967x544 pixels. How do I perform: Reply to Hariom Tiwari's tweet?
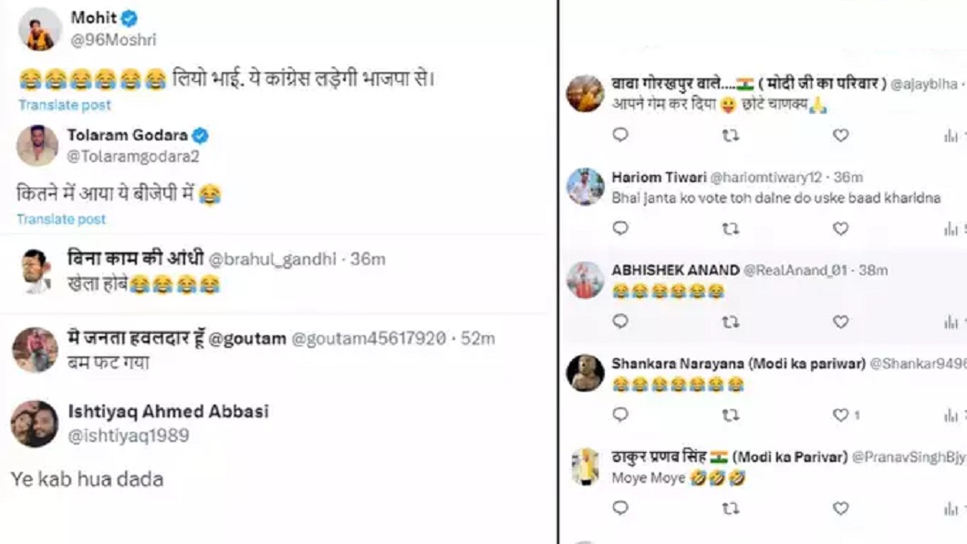pyautogui.click(x=620, y=229)
